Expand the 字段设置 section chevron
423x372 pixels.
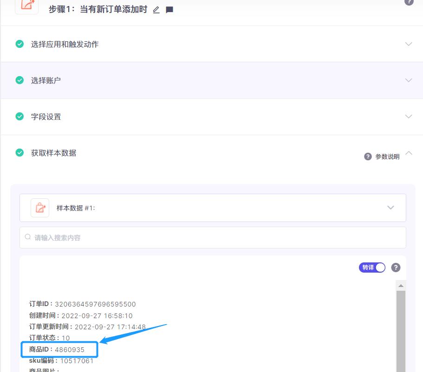tap(409, 117)
